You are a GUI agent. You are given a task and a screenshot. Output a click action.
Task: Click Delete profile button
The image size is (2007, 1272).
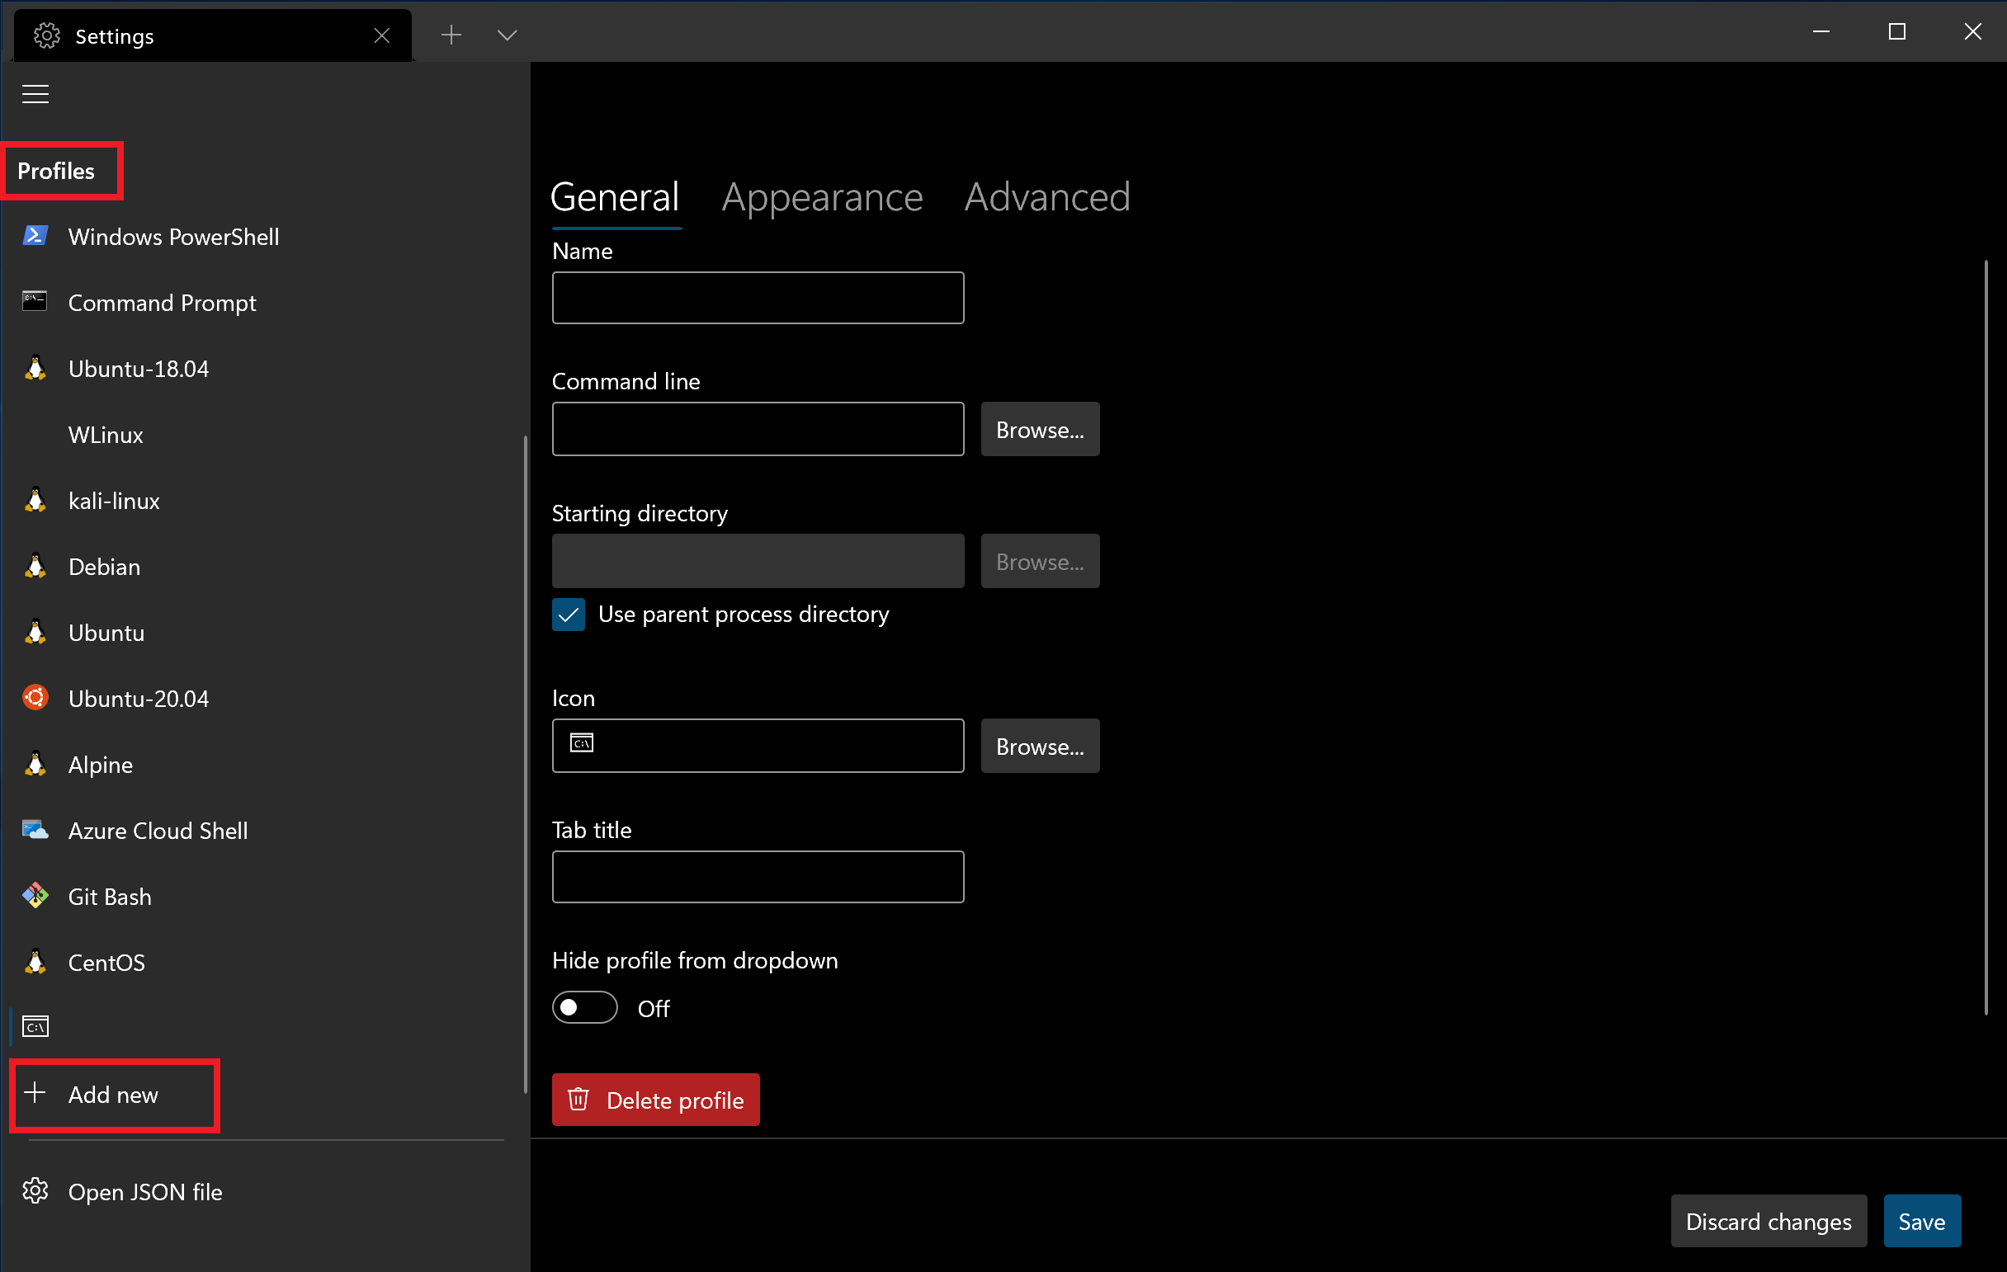click(655, 1100)
